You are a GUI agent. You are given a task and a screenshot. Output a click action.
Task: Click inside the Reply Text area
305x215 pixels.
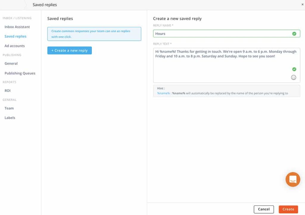click(x=220, y=68)
